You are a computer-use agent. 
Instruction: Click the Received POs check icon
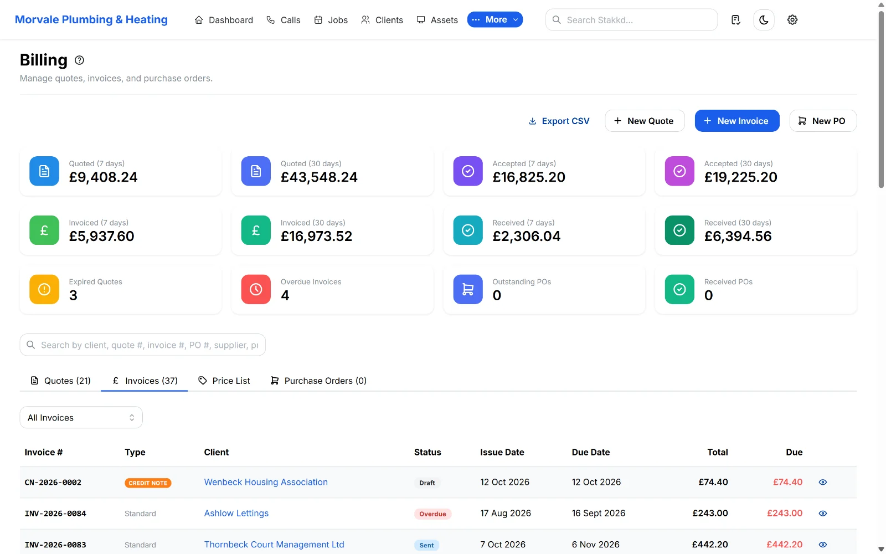[679, 289]
